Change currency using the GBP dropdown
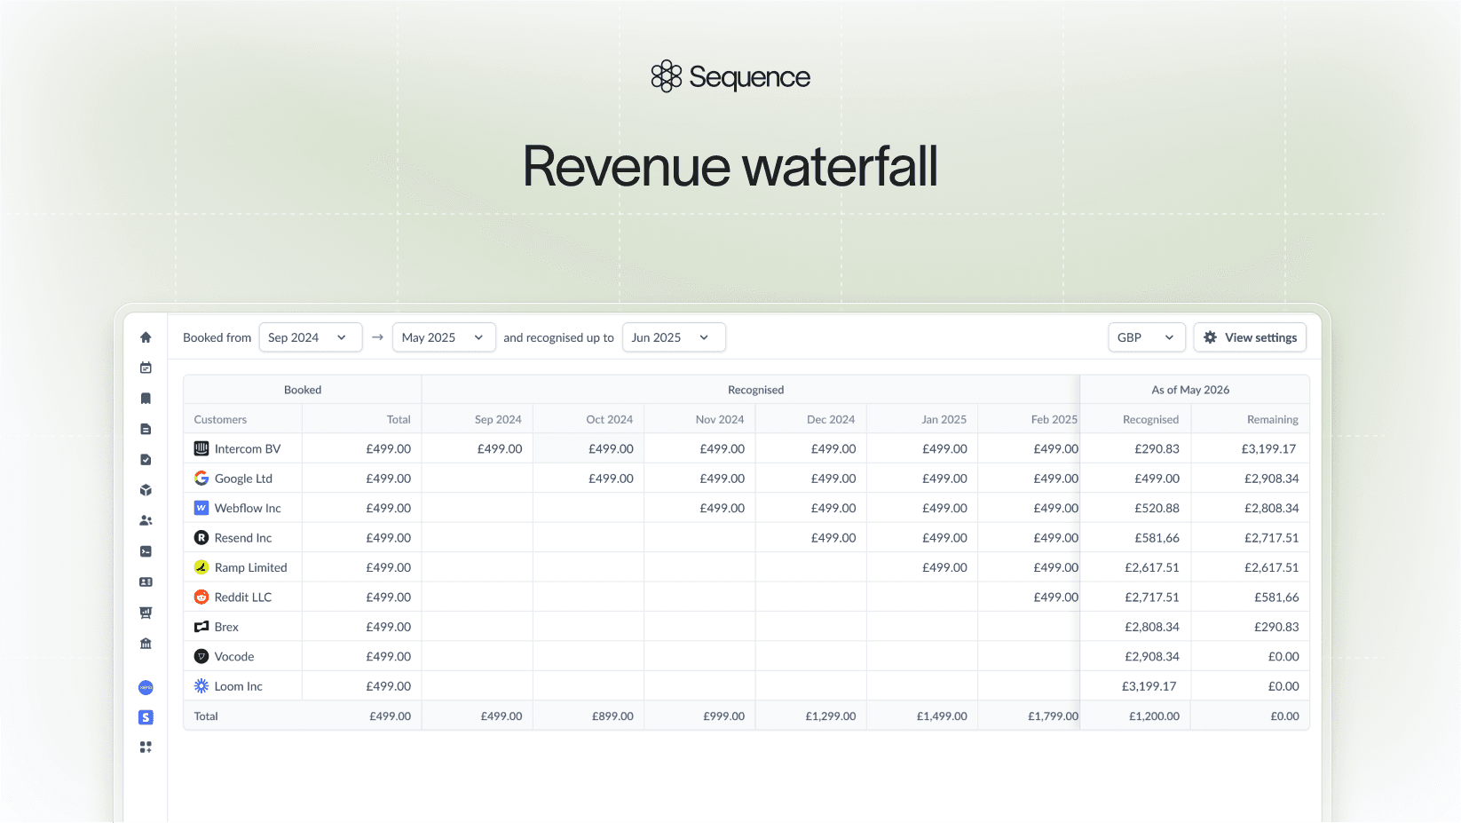This screenshot has height=823, width=1461. (x=1146, y=337)
